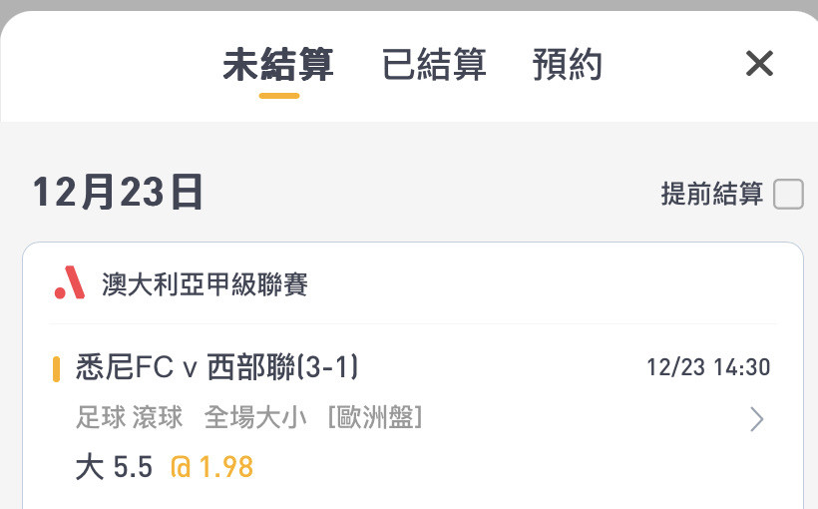
Task: Select the 大 5.5 bet selection text
Action: pyautogui.click(x=114, y=467)
